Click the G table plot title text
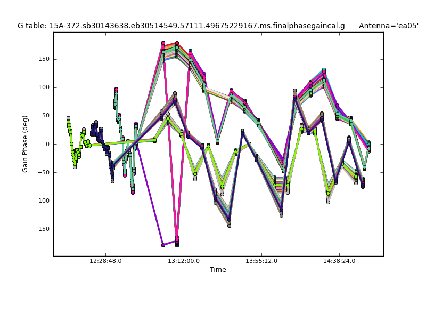Screen dimensions: 426x320 pyautogui.click(x=181, y=26)
